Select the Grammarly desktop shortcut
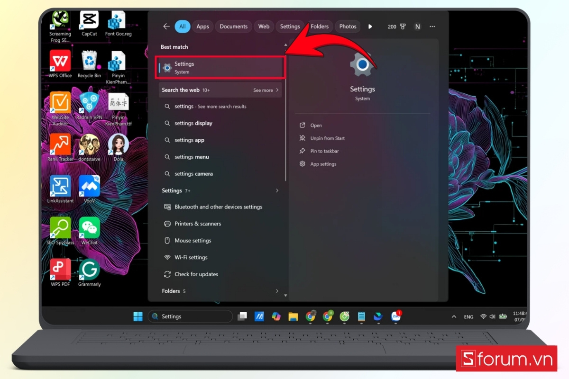Viewport: 569px width, 379px height. [x=89, y=273]
